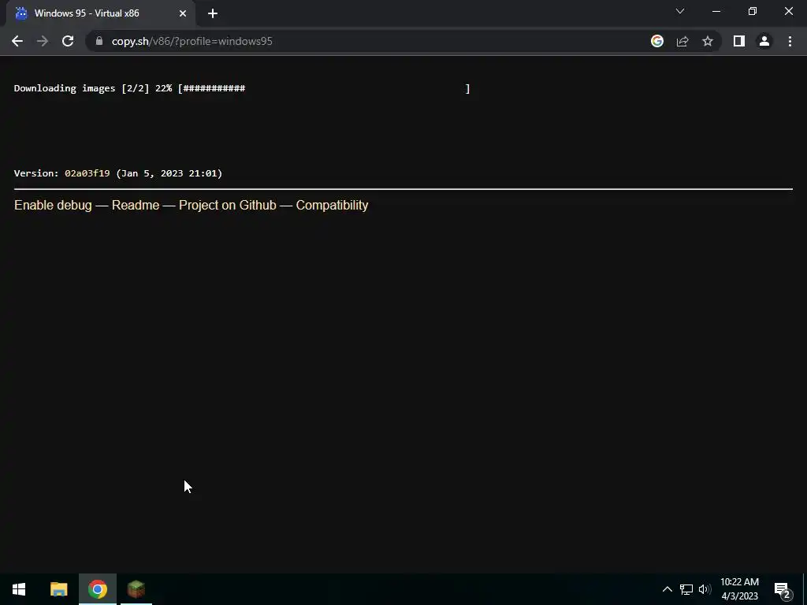Image resolution: width=807 pixels, height=605 pixels.
Task: Open the volume control tray icon
Action: [705, 589]
